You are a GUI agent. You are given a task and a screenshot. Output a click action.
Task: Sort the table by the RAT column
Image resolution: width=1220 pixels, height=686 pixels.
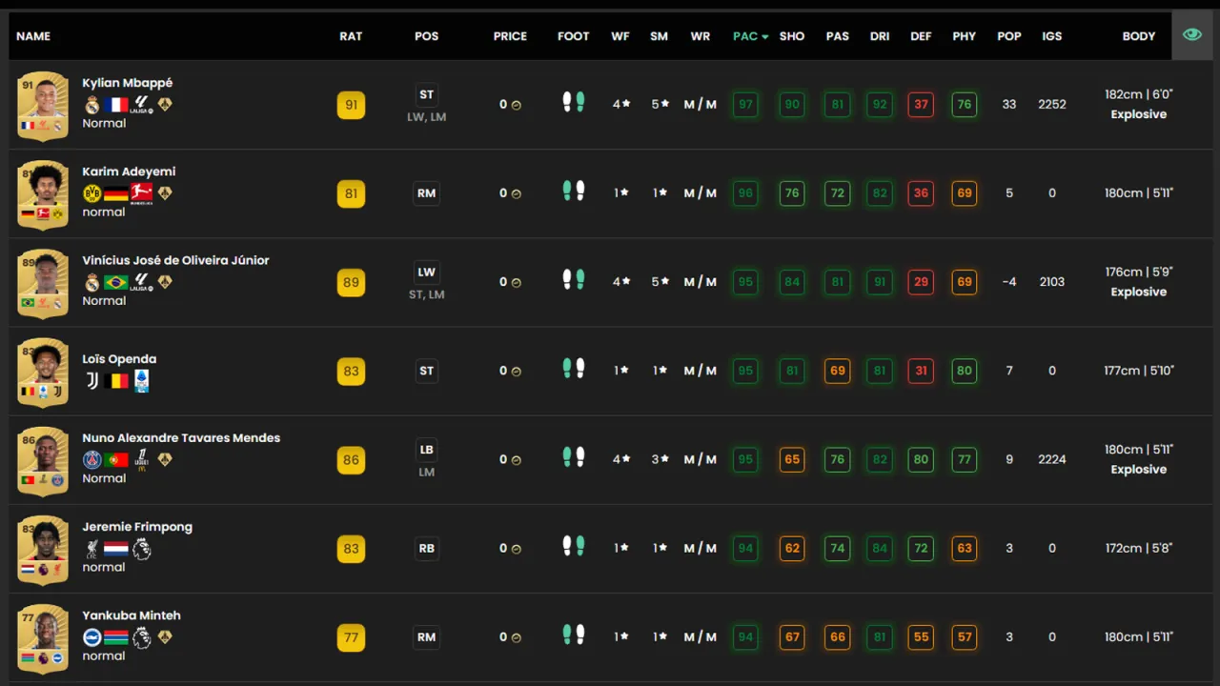[x=351, y=36]
